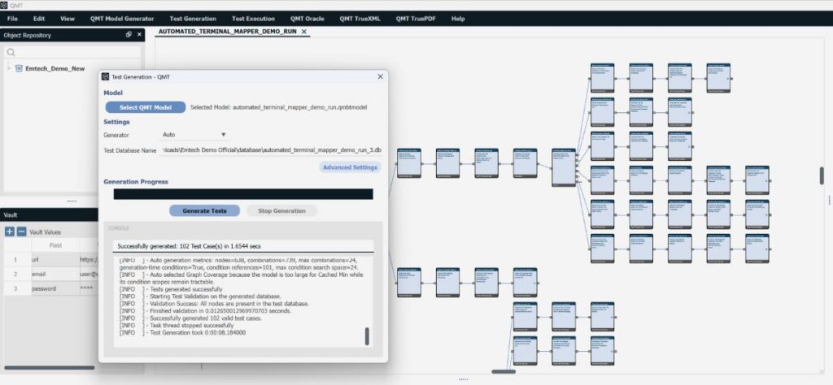Click the model canvas vertical scrollbar
Viewport: 833px width, 385px height.
pyautogui.click(x=822, y=175)
